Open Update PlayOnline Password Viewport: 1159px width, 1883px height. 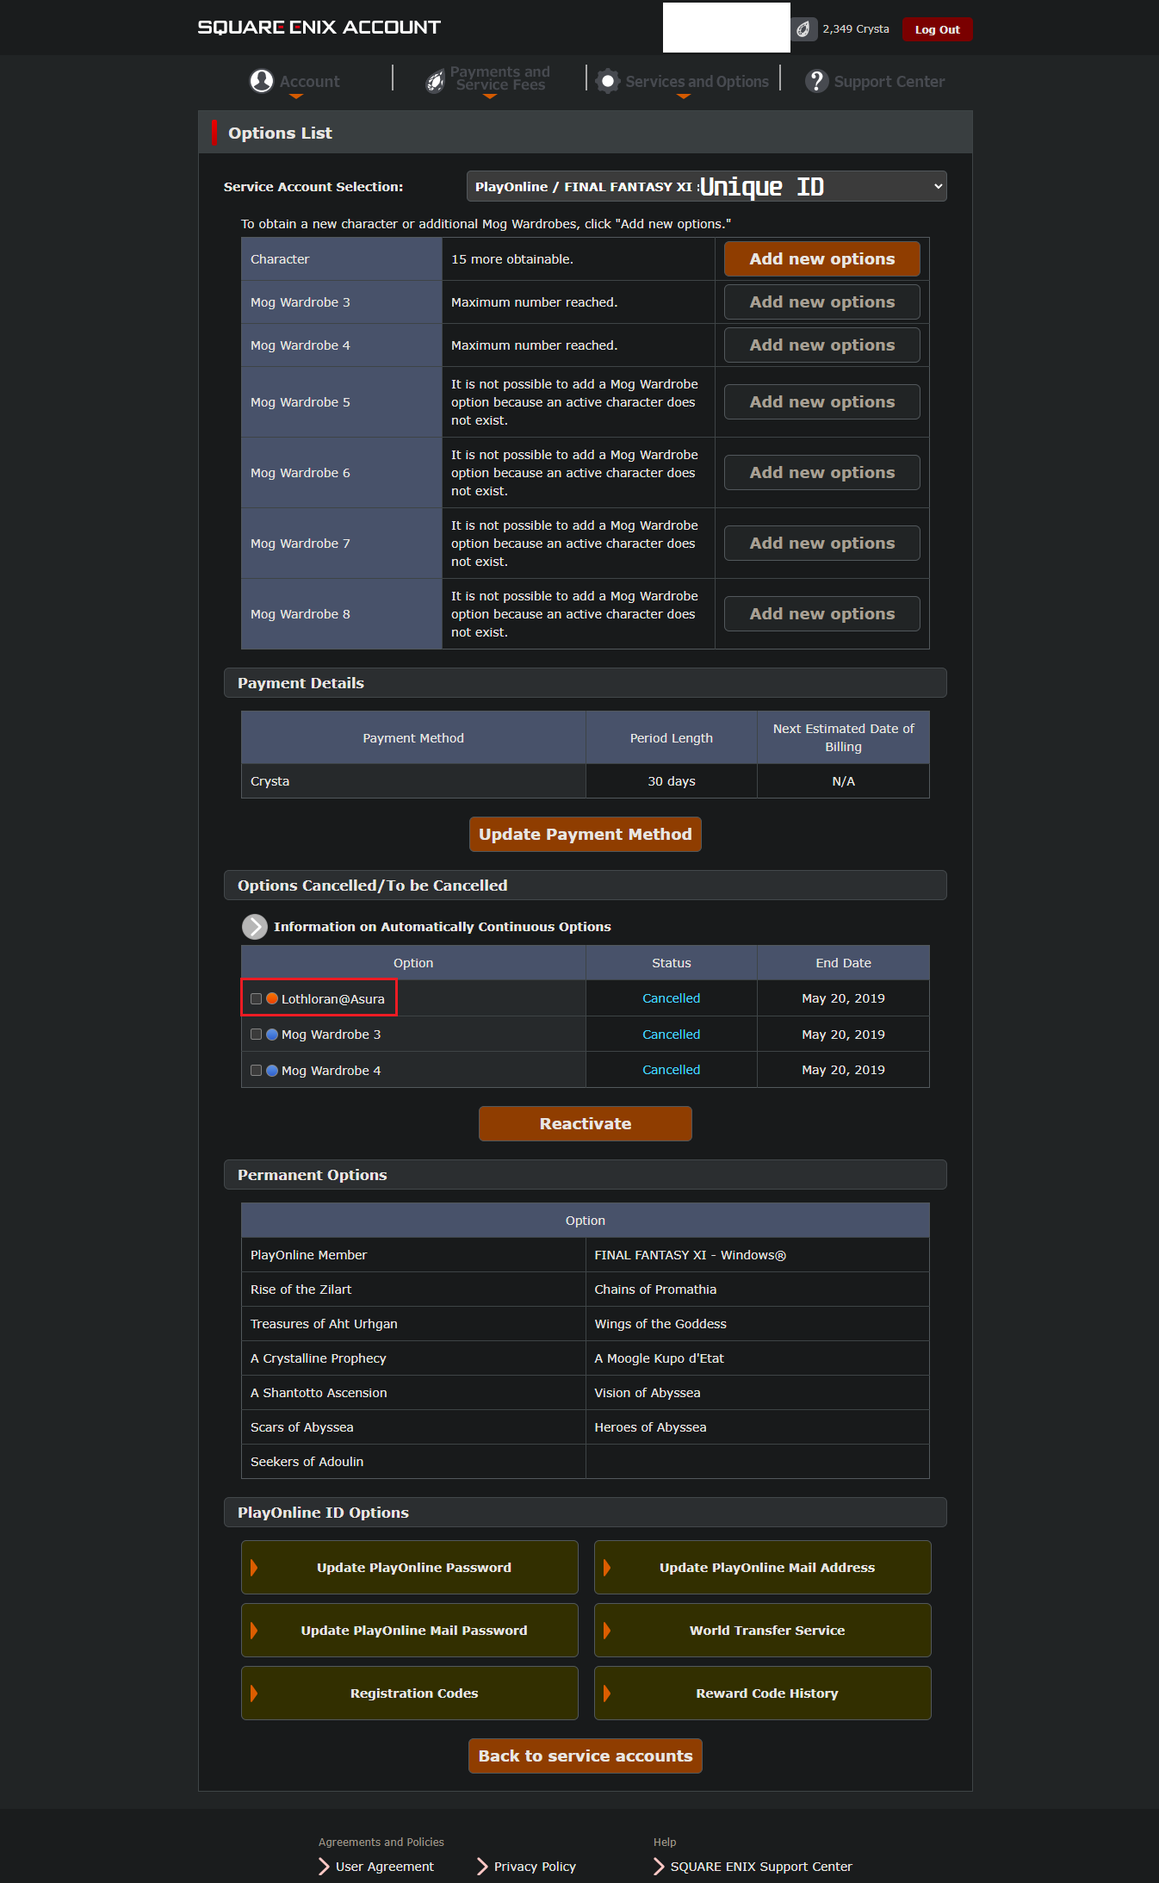pyautogui.click(x=410, y=1568)
